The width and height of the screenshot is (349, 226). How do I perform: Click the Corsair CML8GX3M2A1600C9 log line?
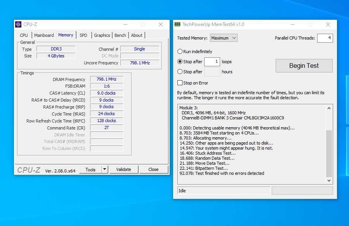pos(233,118)
